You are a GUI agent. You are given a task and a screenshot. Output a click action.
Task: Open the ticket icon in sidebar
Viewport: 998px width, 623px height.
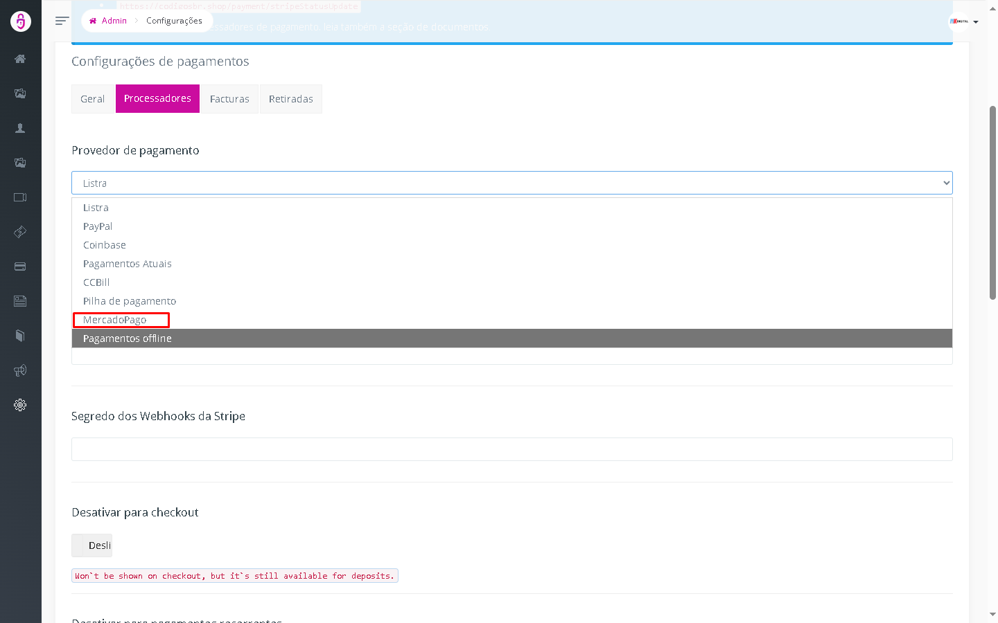[20, 232]
